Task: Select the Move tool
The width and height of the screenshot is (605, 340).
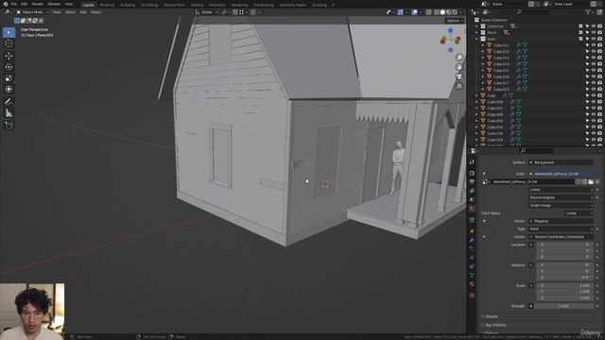Action: [9, 57]
